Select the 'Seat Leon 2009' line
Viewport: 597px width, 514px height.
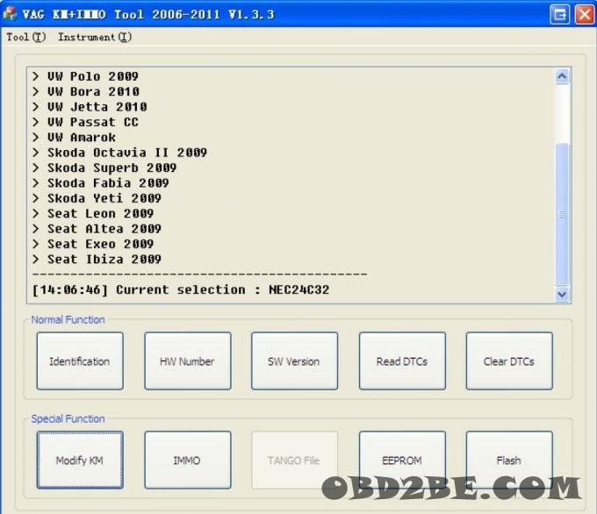(x=93, y=213)
